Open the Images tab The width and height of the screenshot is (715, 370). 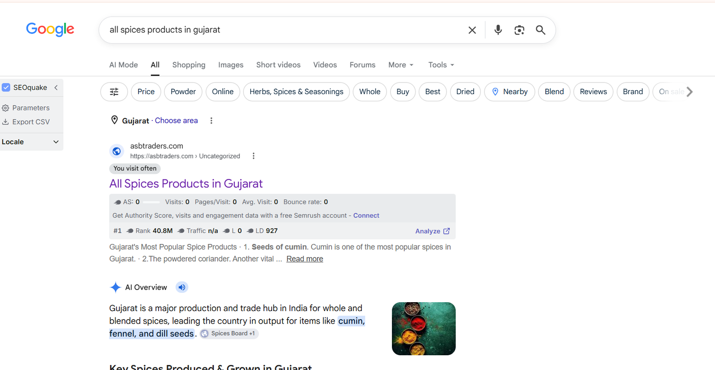click(x=231, y=65)
